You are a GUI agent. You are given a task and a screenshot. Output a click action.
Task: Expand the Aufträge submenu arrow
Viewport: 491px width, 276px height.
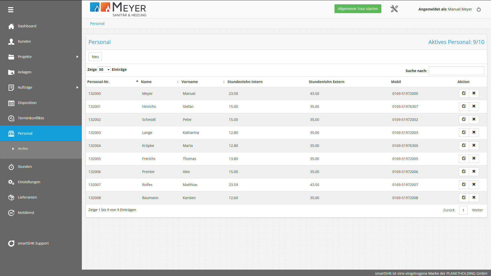click(77, 87)
